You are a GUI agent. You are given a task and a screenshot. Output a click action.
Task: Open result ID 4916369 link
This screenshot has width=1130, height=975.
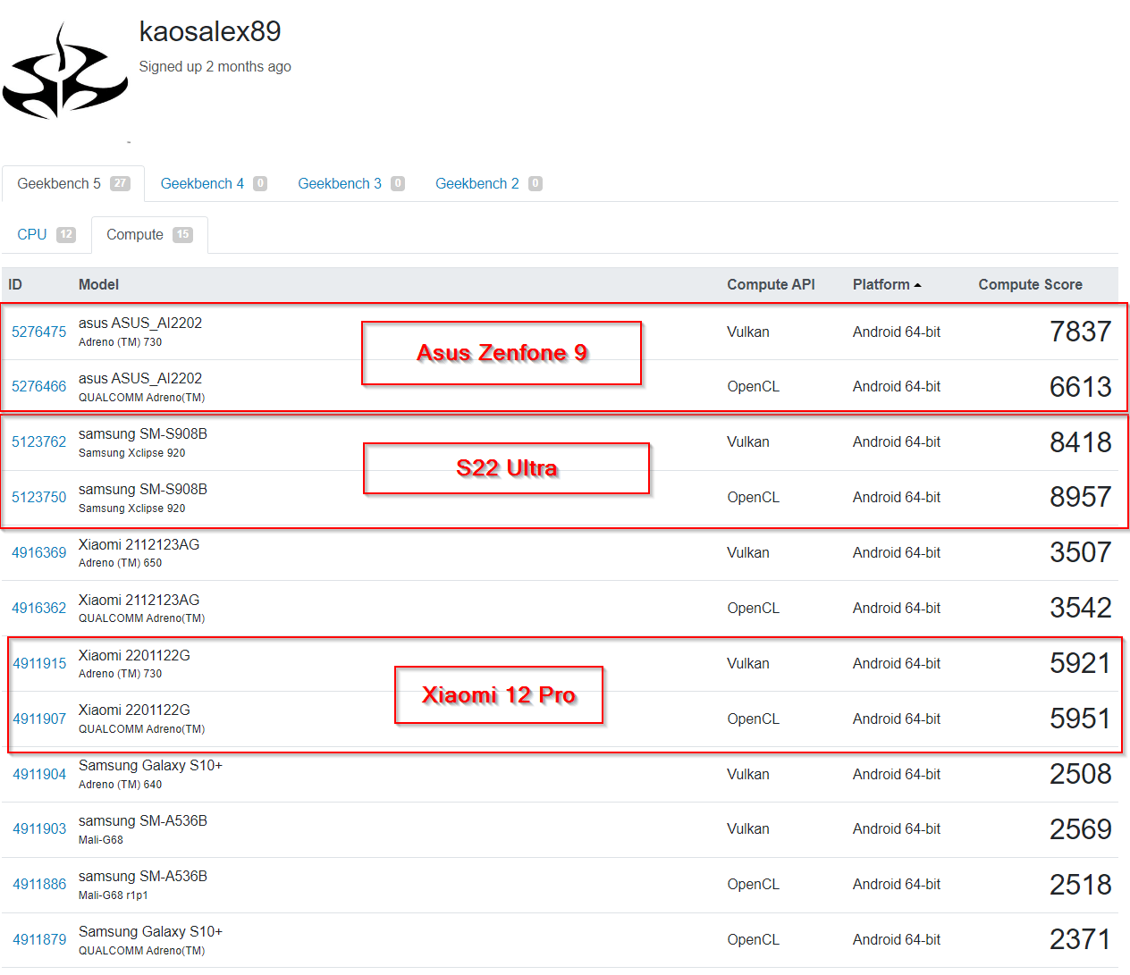click(39, 552)
